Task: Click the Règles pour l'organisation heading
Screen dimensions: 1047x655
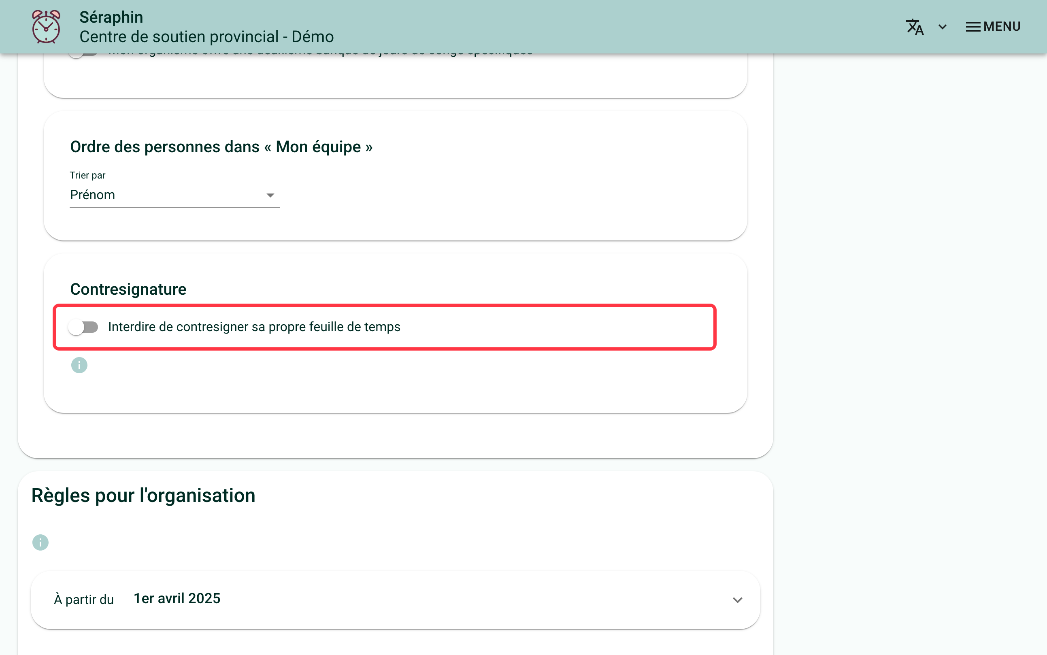Action: coord(143,495)
